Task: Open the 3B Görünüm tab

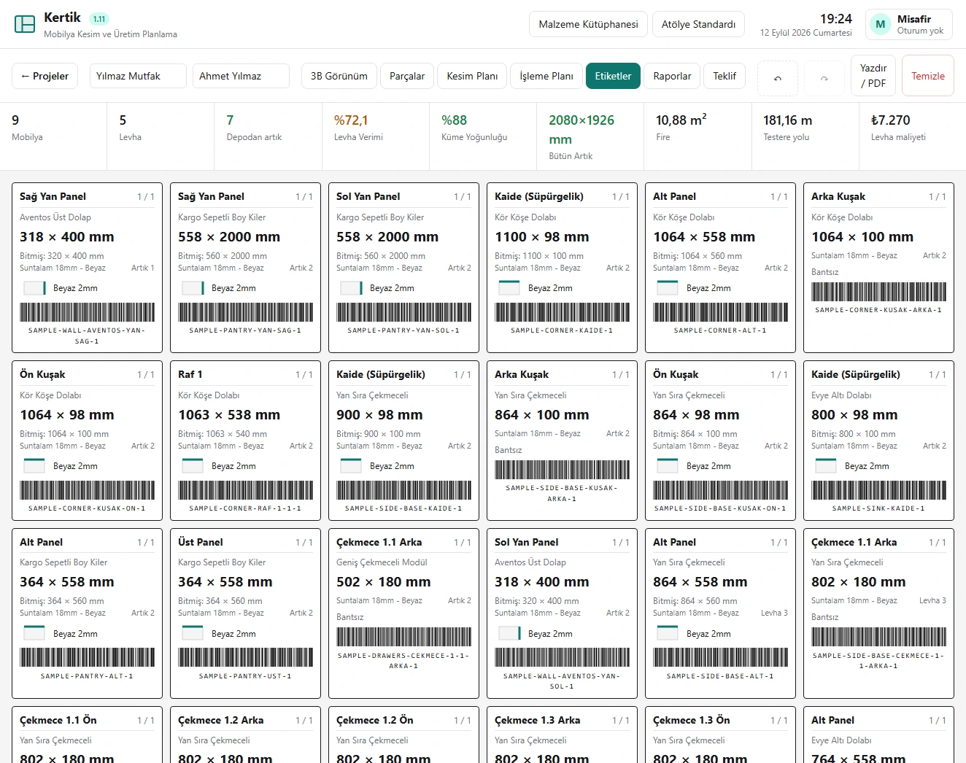Action: 339,76
